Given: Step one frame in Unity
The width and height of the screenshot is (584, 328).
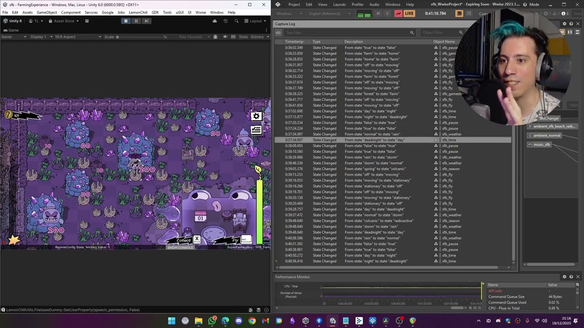Looking at the screenshot, I should tap(146, 21).
